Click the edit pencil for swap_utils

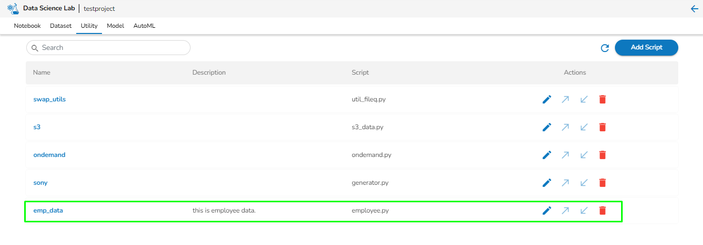click(547, 99)
